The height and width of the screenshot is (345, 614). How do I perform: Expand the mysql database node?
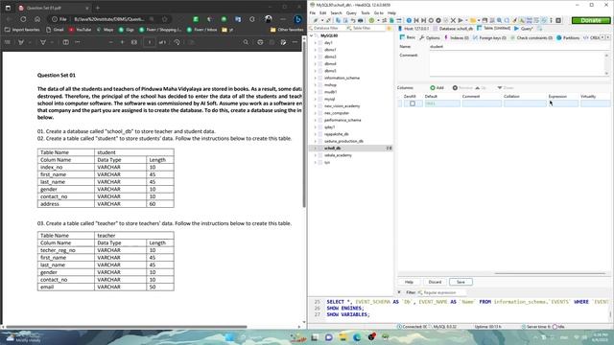point(316,99)
